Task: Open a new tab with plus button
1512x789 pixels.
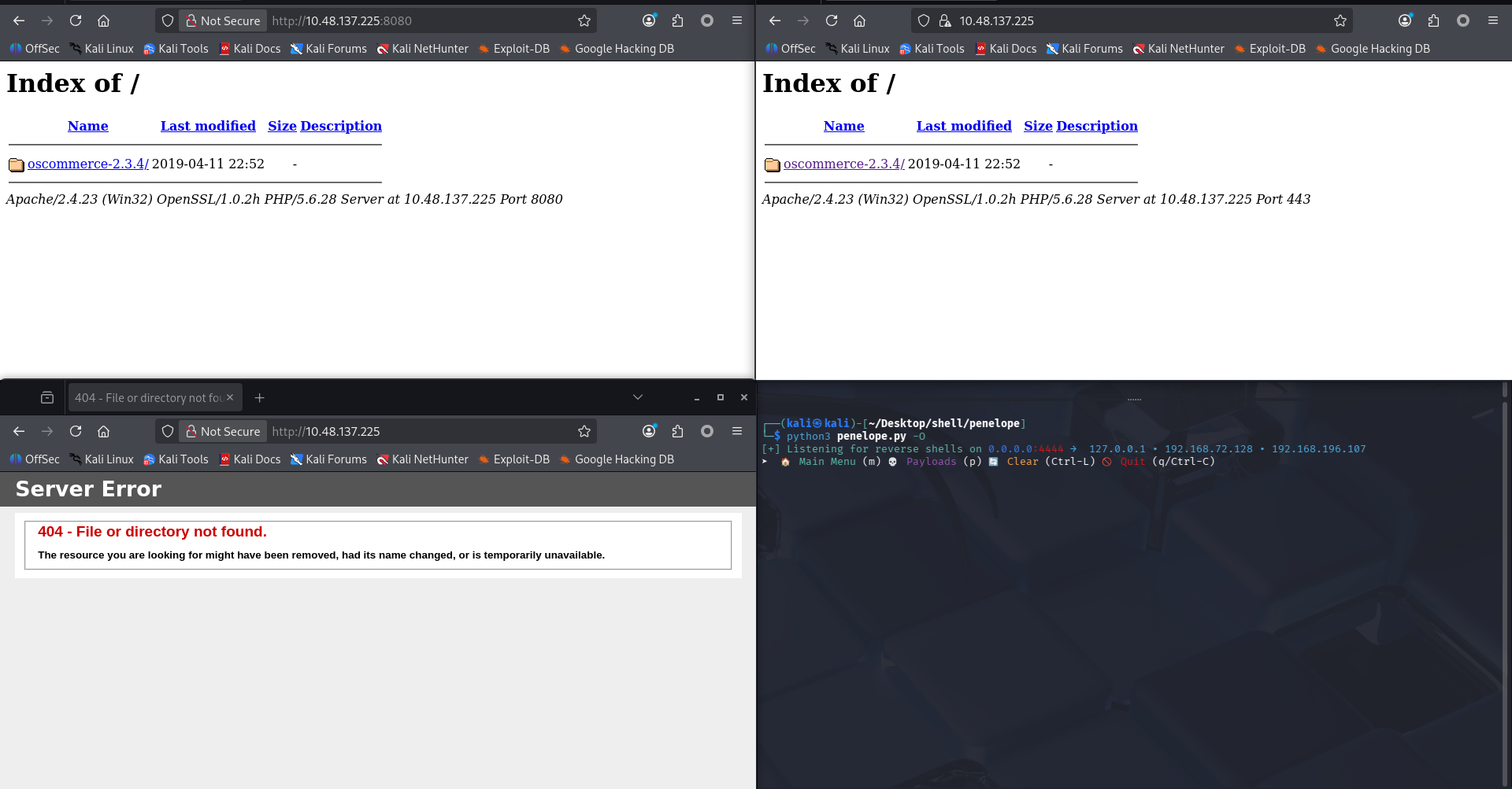Action: [259, 398]
